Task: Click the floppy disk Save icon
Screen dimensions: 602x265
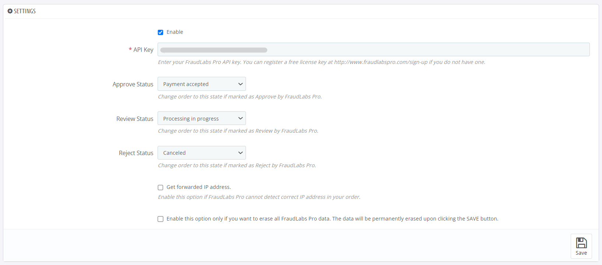Action: (581, 243)
